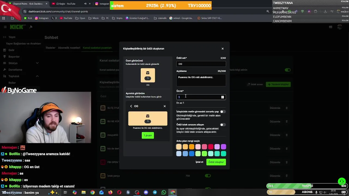349x196 pixels.
Task: Delete the top reward row with trash icon
Action: tap(287, 108)
